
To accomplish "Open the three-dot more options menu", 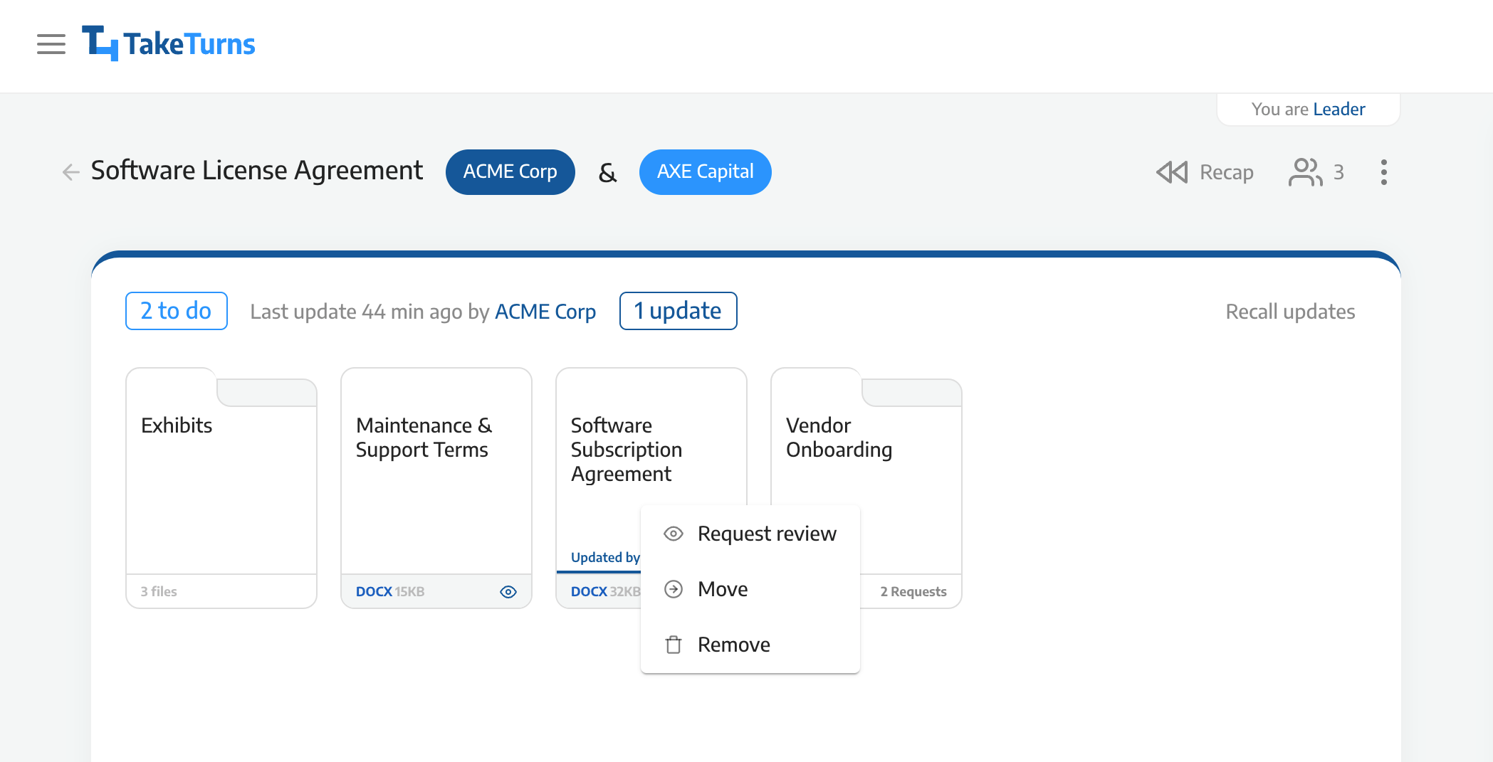I will 1383,172.
